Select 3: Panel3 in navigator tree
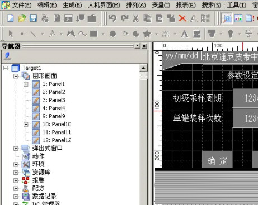 [x=54, y=100]
